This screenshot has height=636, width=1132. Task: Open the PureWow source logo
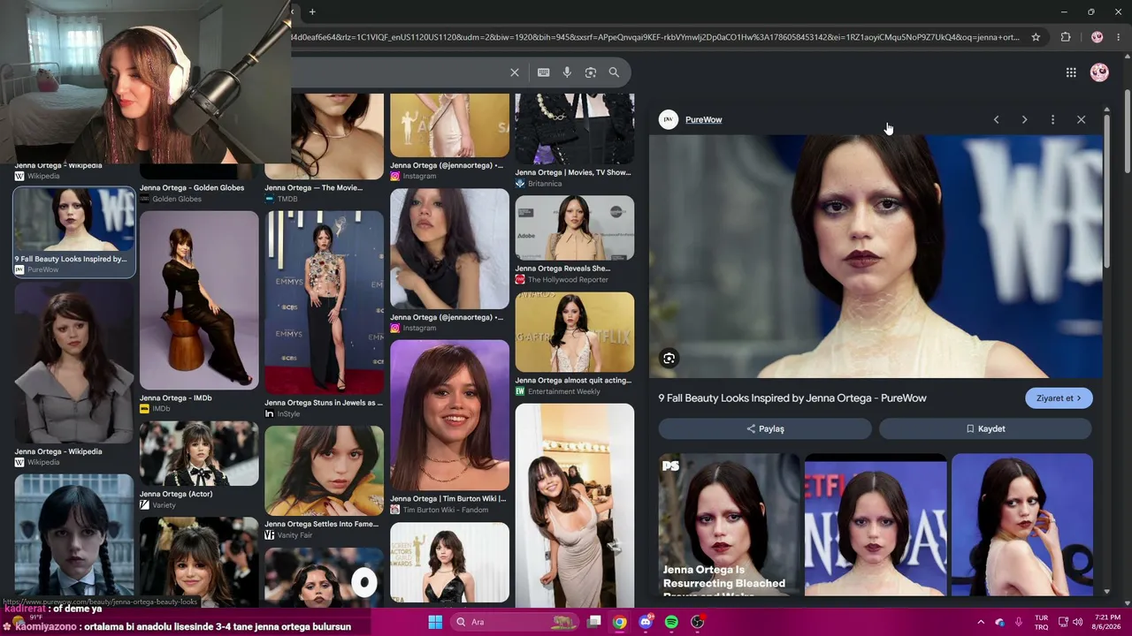tap(669, 119)
